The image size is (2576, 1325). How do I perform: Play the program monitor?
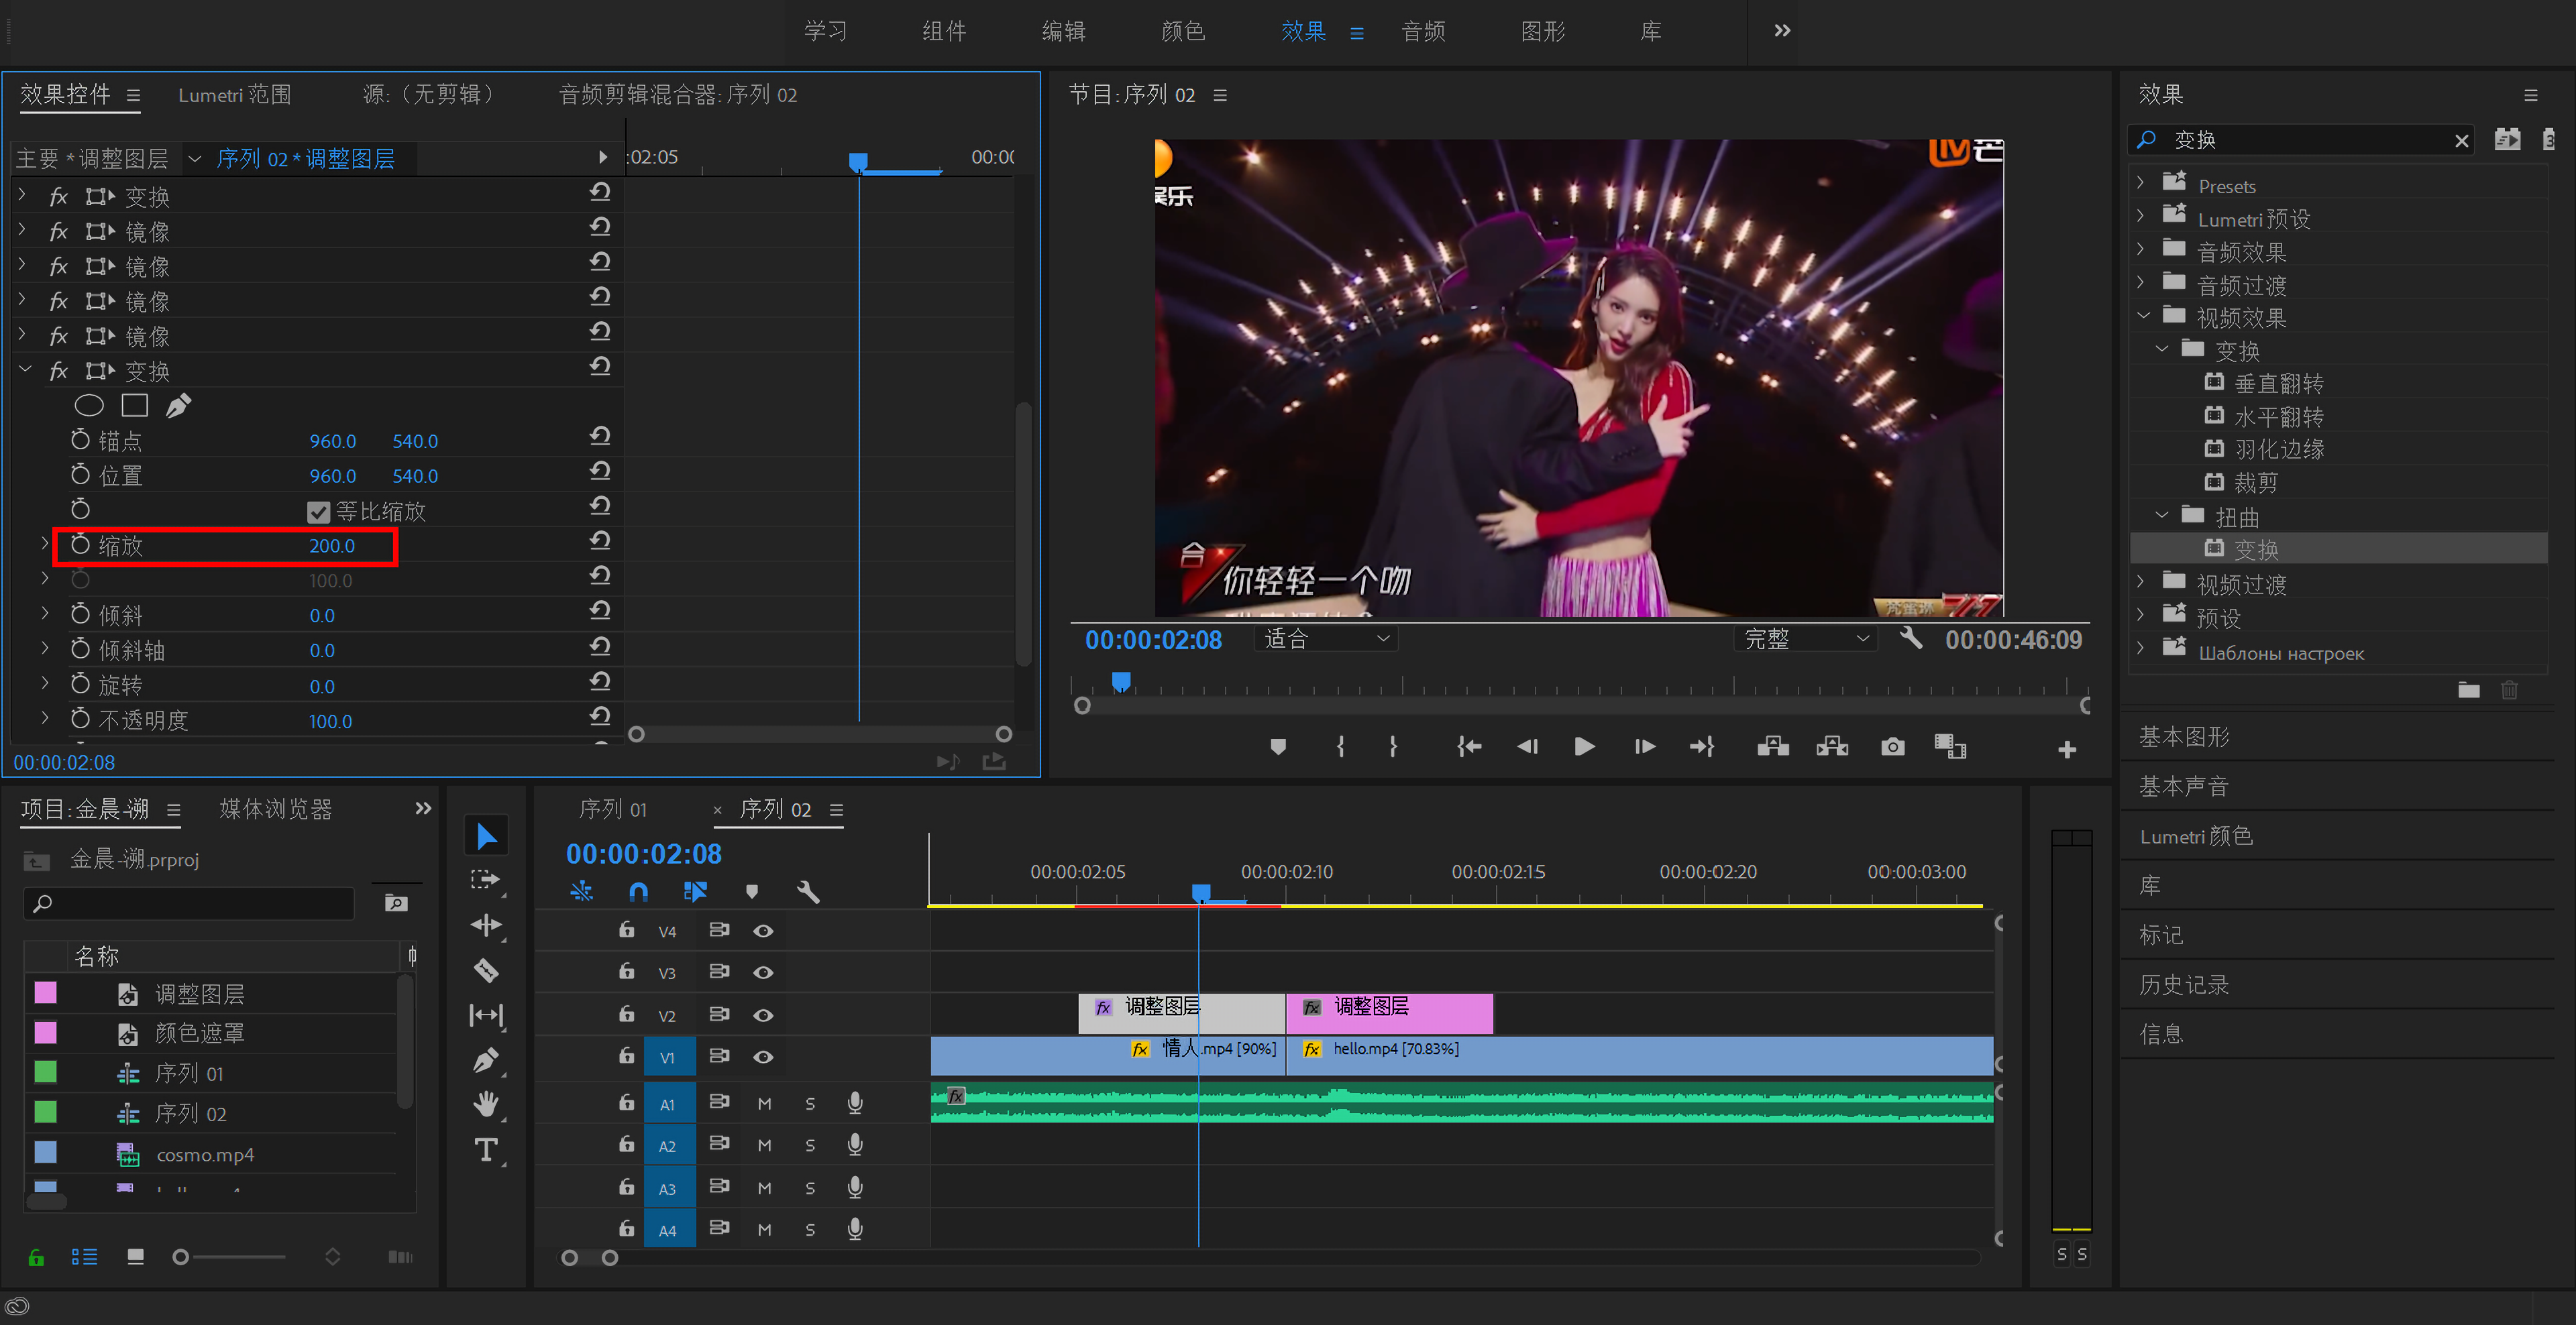[1584, 746]
